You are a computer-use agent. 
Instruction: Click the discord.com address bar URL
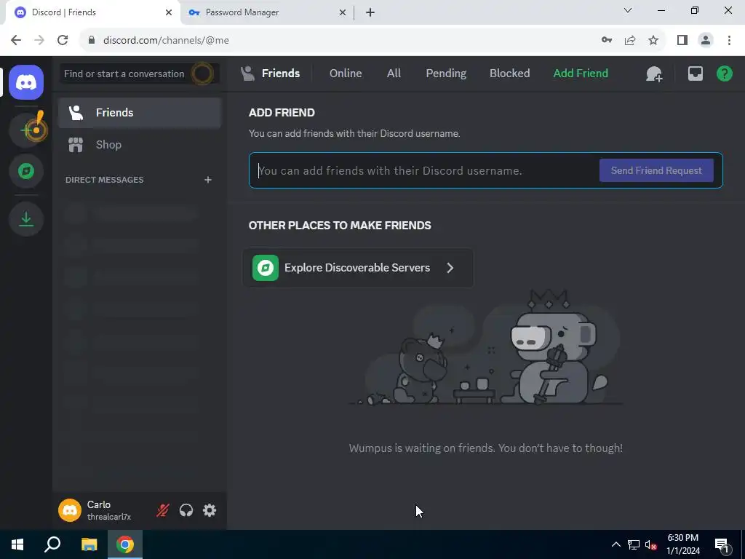point(166,41)
